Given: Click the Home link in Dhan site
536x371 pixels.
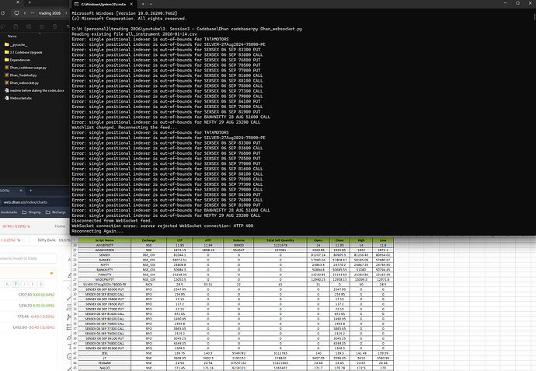Looking at the screenshot, I should [x=60, y=226].
